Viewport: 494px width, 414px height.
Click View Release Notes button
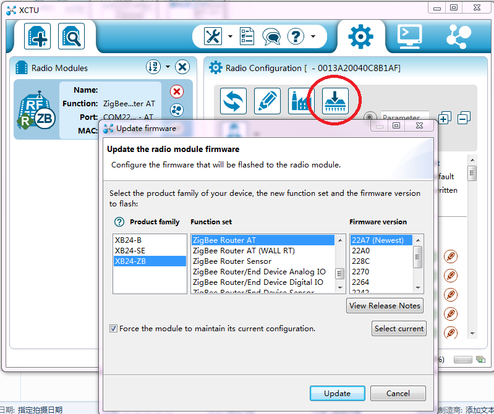(x=385, y=306)
